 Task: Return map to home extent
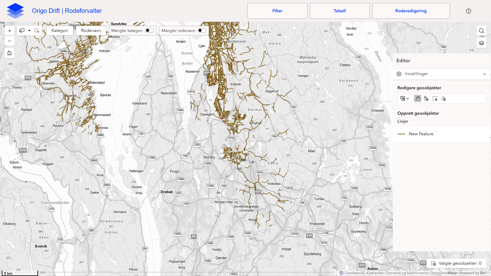(x=10, y=53)
